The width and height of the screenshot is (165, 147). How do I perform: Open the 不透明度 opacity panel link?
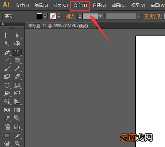[153, 16]
